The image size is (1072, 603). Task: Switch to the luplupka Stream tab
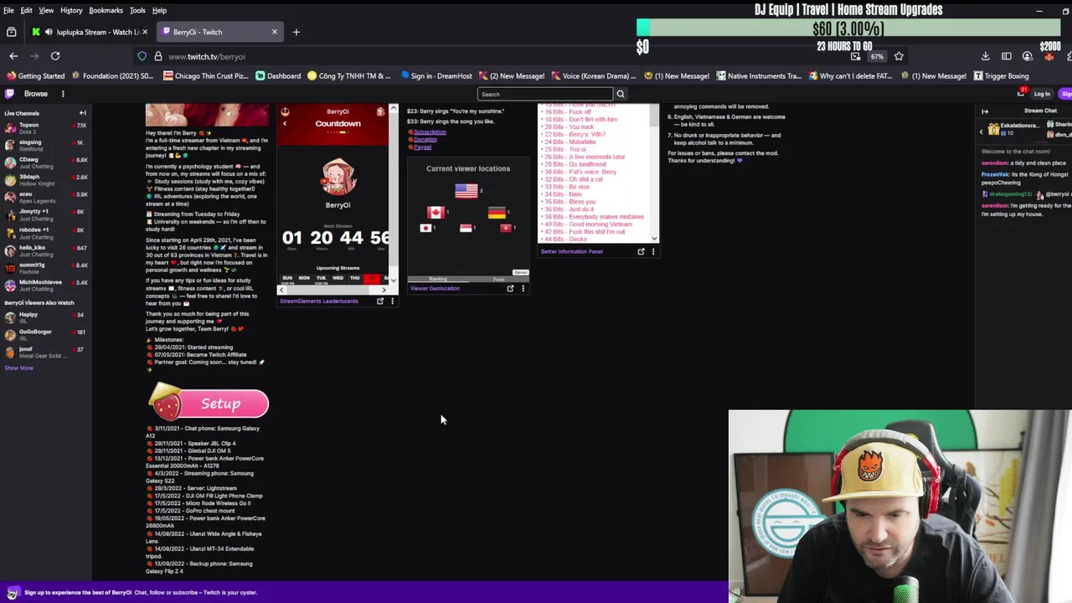pyautogui.click(x=90, y=32)
